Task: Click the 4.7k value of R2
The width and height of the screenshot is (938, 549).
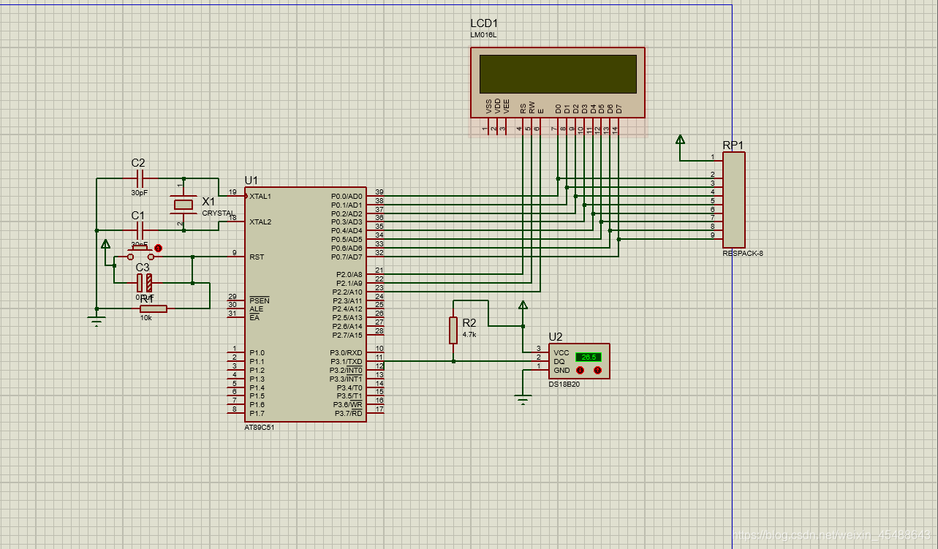Action: pyautogui.click(x=469, y=335)
